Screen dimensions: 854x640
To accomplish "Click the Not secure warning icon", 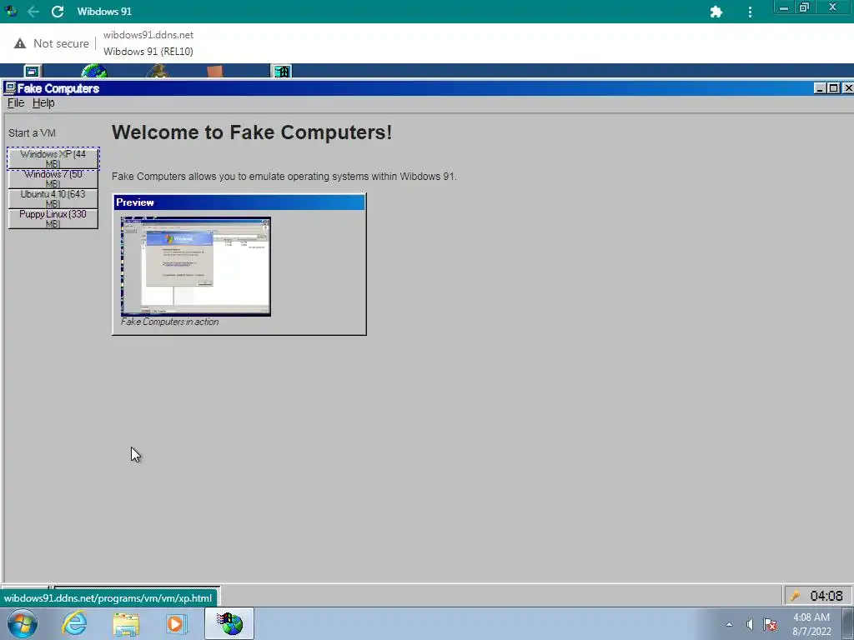I will pyautogui.click(x=20, y=43).
